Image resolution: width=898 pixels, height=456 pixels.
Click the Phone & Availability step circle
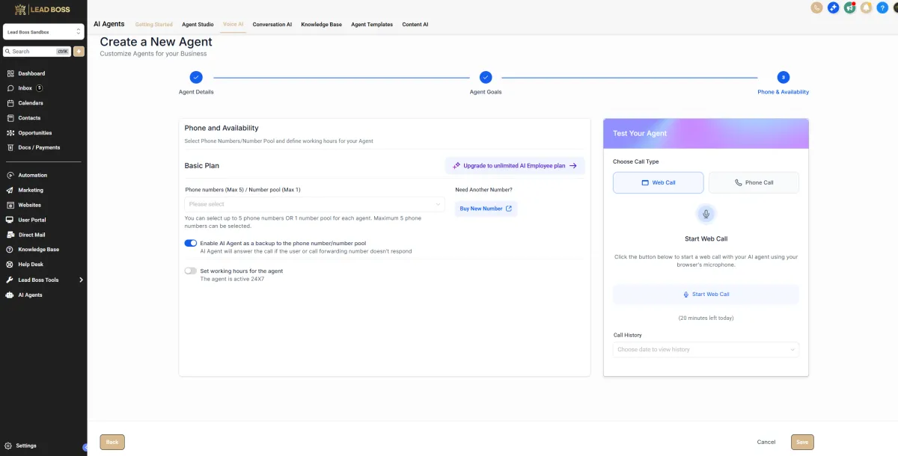click(783, 77)
